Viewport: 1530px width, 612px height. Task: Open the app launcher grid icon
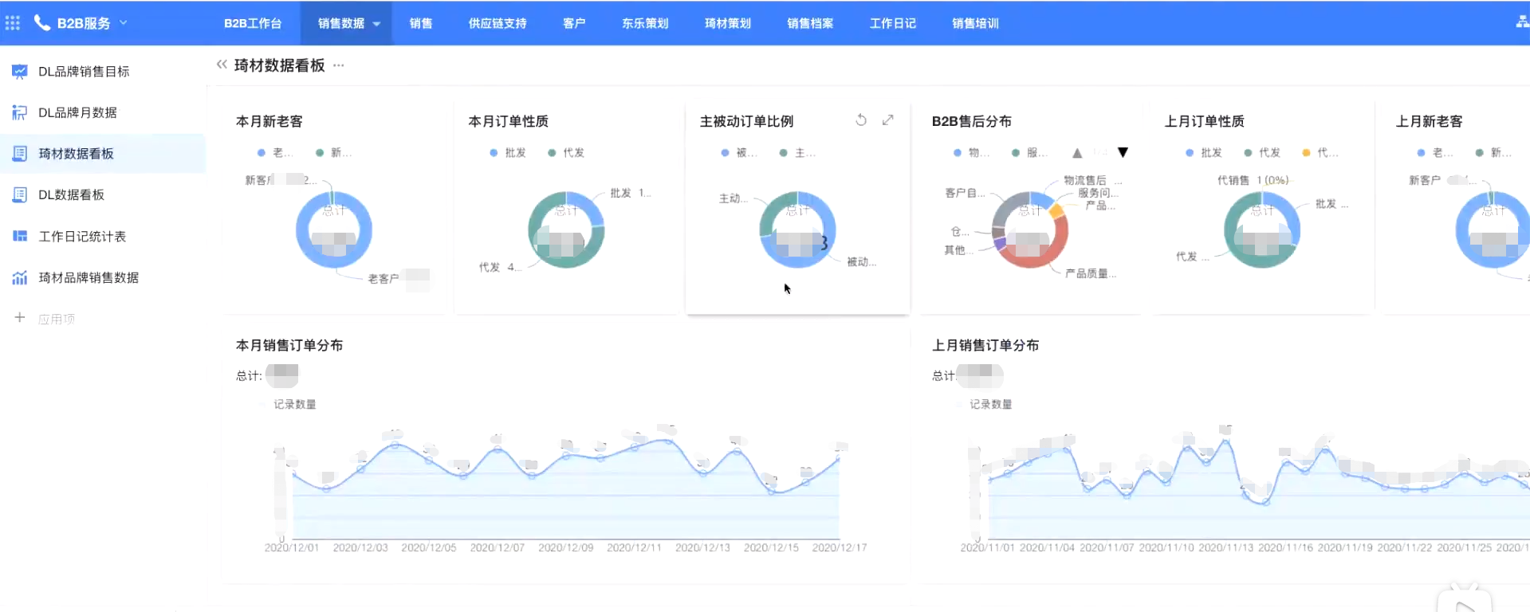(13, 23)
